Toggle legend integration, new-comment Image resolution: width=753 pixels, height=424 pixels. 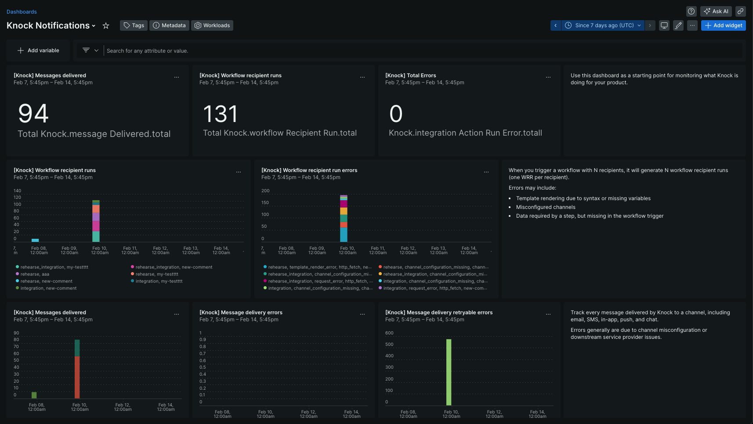[46, 288]
